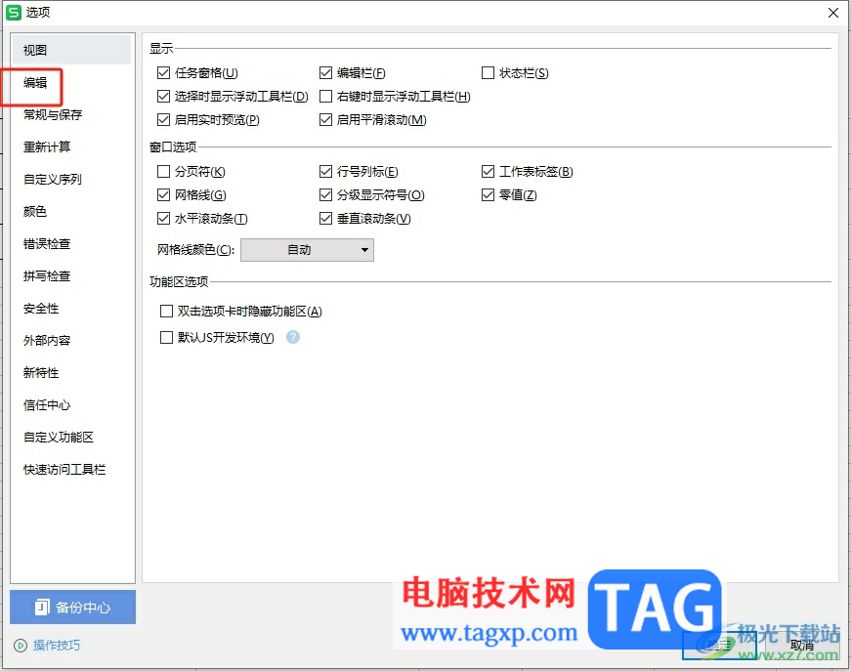Confirm settings with the 确定 button
This screenshot has width=851, height=671.
coord(719,646)
